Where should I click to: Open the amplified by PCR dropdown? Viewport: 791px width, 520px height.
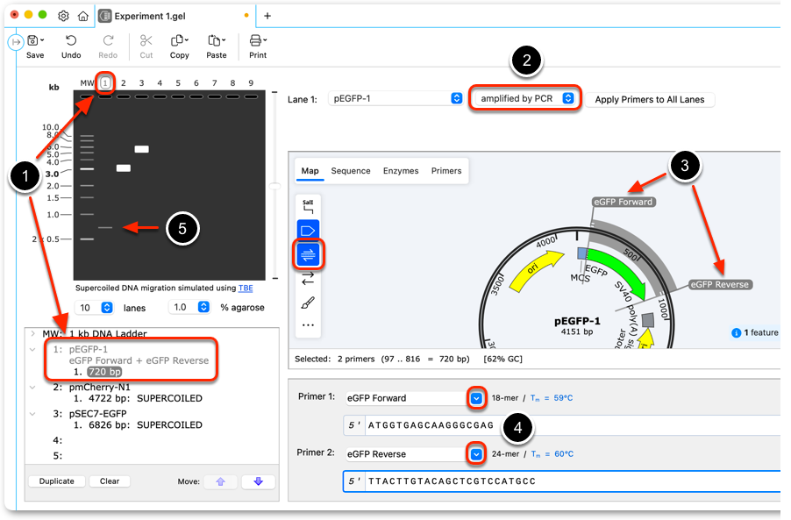click(525, 98)
